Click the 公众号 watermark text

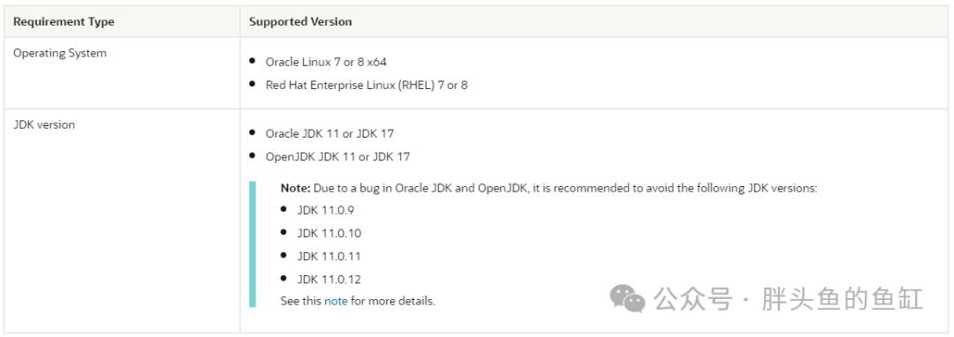pyautogui.click(x=692, y=299)
